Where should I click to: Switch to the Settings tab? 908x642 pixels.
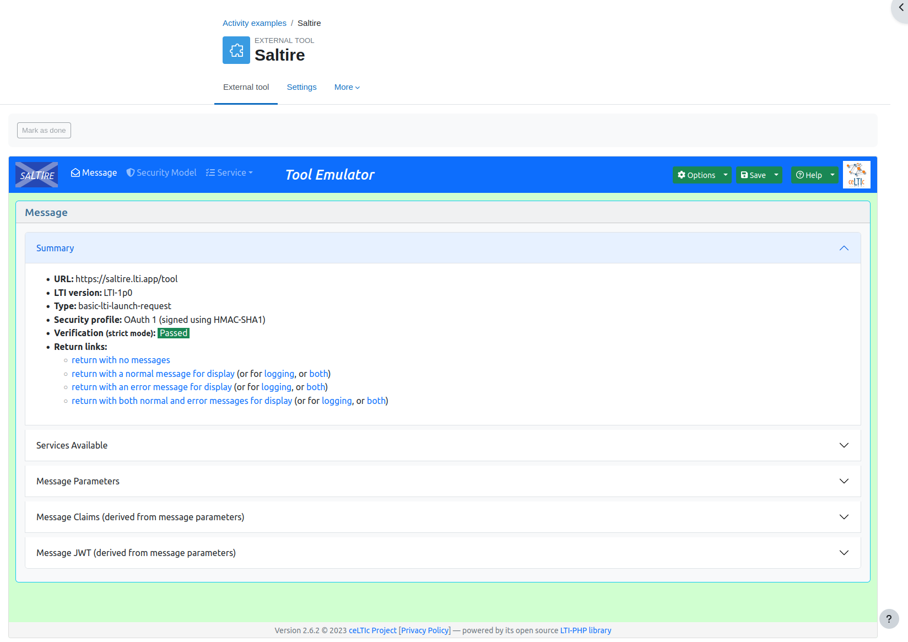click(x=302, y=87)
